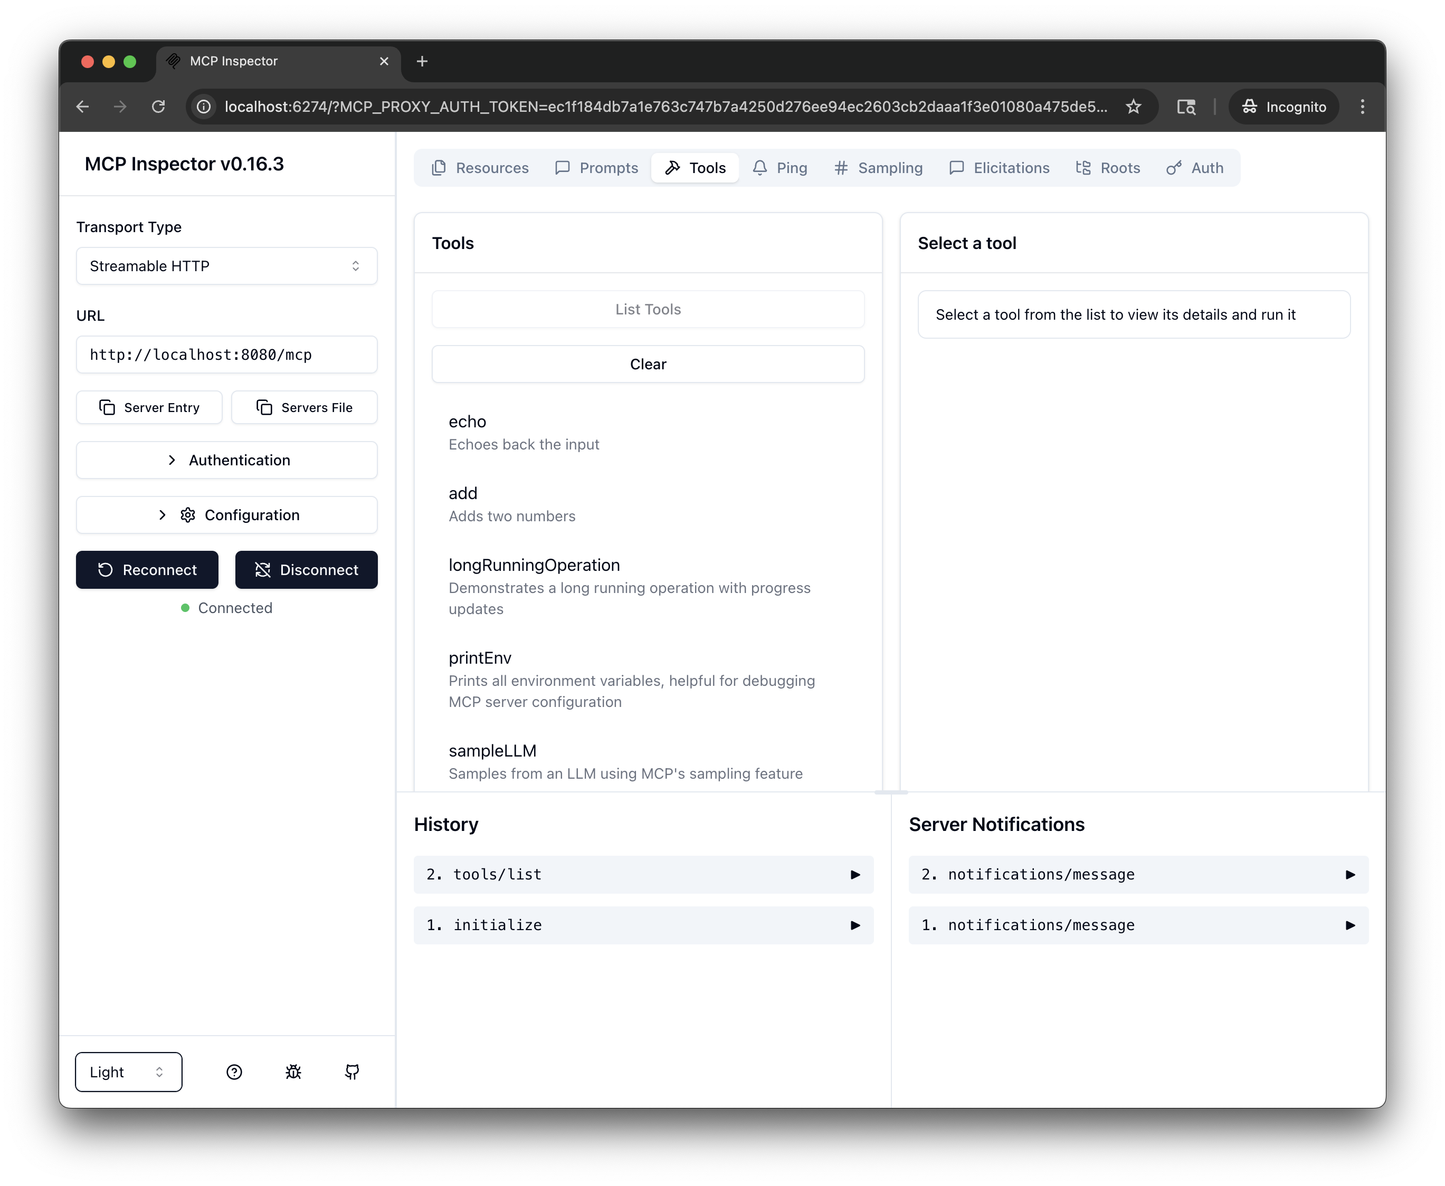The width and height of the screenshot is (1445, 1186).
Task: Switch to the Resources tab
Action: pos(480,168)
